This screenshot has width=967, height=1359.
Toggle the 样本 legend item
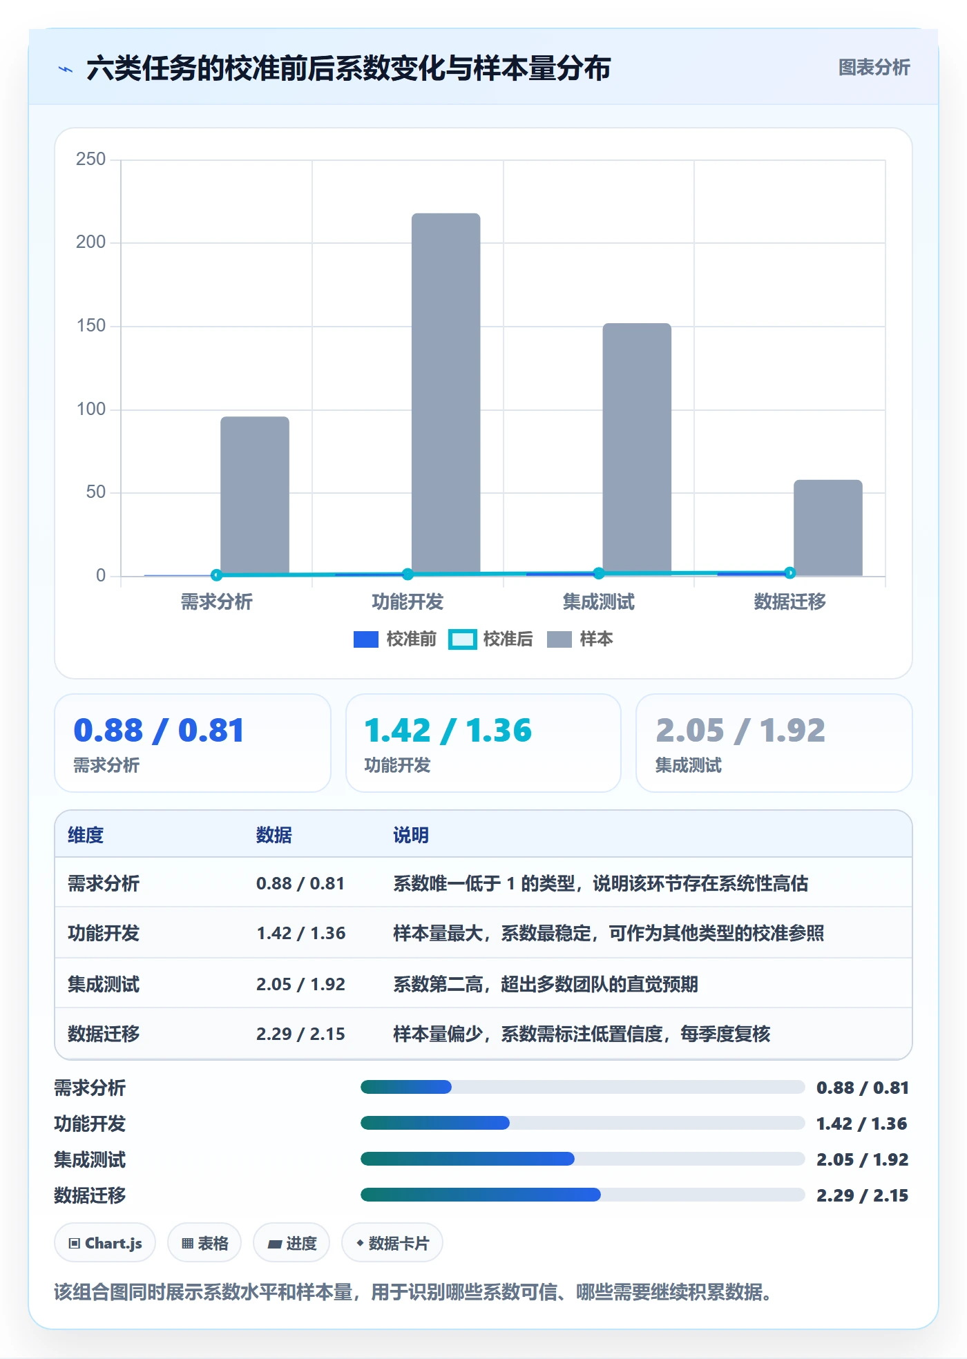coord(580,639)
